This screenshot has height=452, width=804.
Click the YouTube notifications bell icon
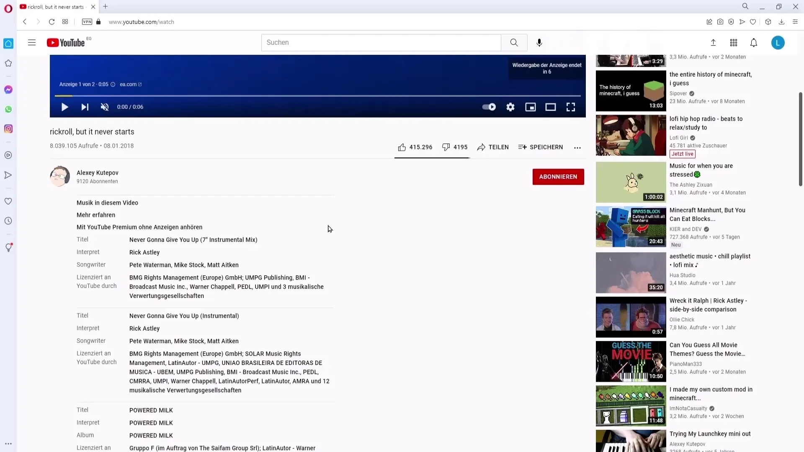pos(754,43)
